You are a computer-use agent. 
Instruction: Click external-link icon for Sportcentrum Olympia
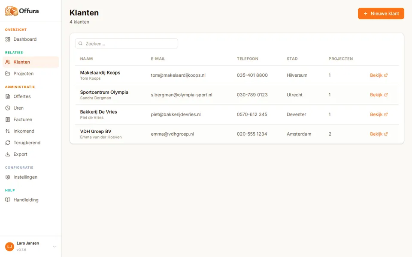pyautogui.click(x=386, y=95)
